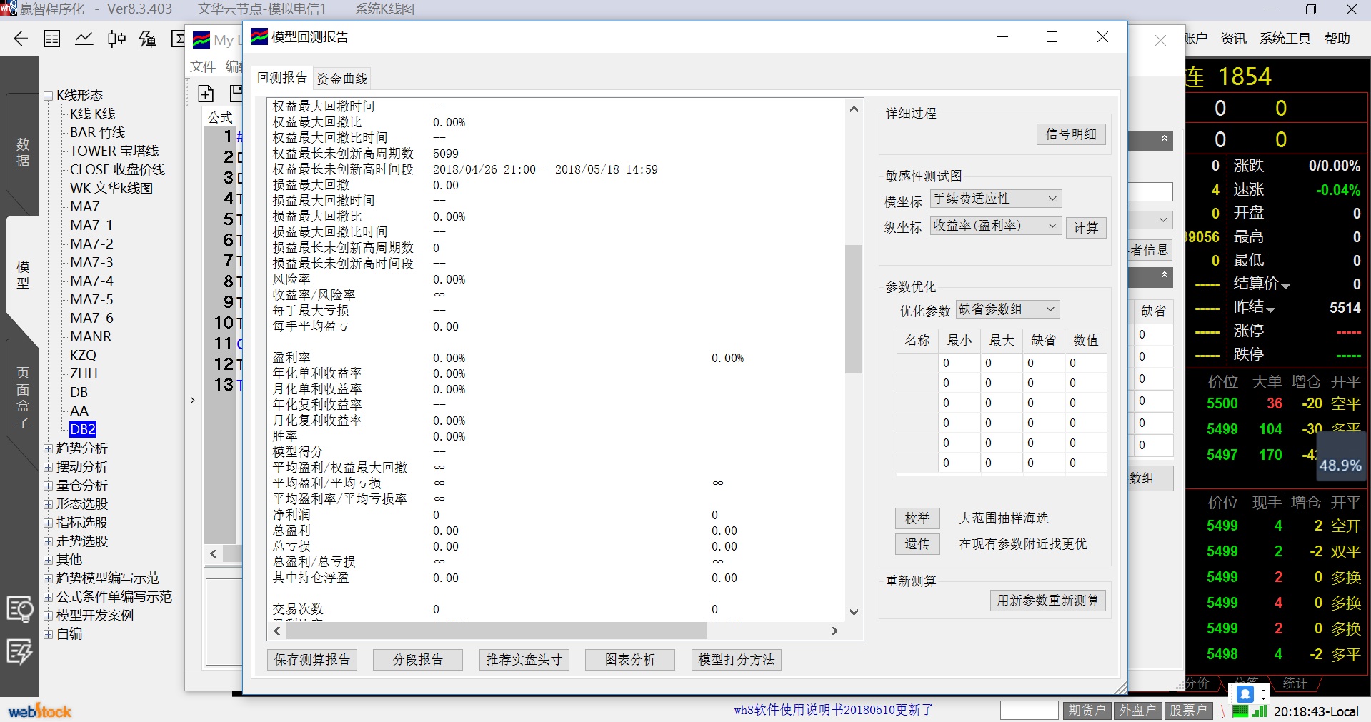The width and height of the screenshot is (1371, 722).
Task: Click the new formula file icon
Action: tap(206, 94)
